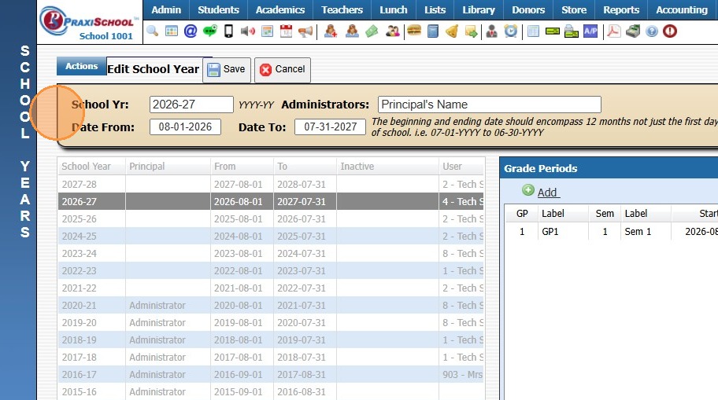718x400 pixels.
Task: Open the Students menu
Action: point(218,9)
